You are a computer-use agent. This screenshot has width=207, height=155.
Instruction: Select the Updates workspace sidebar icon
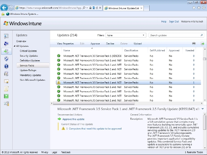(7, 51)
